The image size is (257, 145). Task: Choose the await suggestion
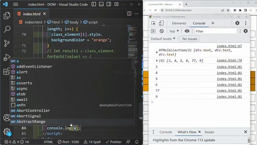coord(72,99)
